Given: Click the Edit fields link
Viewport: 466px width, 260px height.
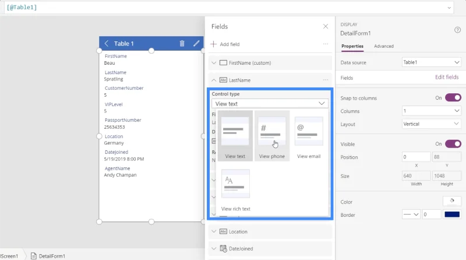Looking at the screenshot, I should pos(447,77).
